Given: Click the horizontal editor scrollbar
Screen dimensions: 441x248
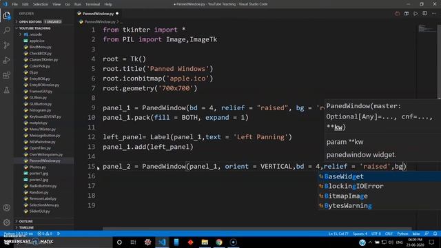Looking at the screenshot, I should (257, 229).
